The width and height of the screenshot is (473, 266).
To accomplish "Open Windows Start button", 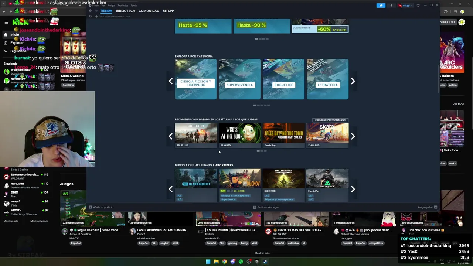I will [208, 262].
